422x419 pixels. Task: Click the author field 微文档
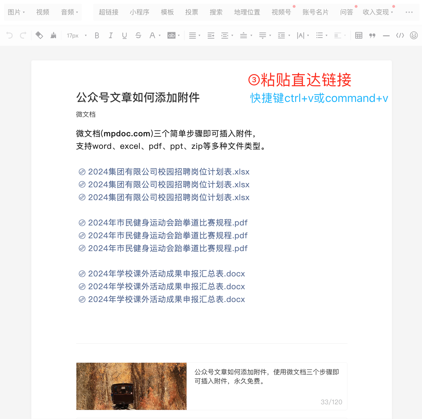point(86,114)
